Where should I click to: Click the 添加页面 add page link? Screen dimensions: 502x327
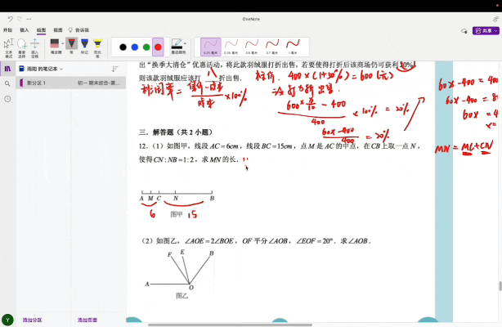tap(87, 320)
